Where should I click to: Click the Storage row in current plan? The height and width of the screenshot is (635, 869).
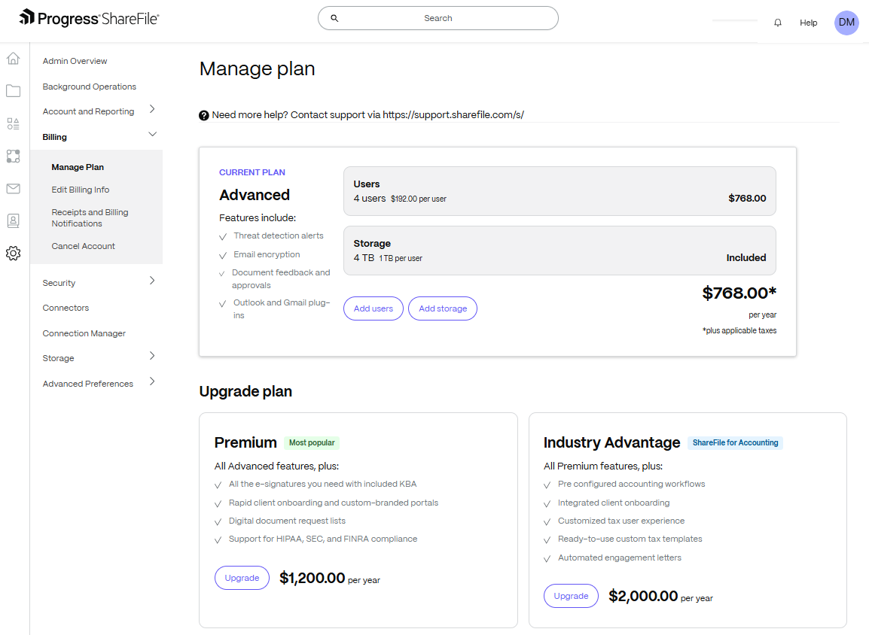coord(560,251)
